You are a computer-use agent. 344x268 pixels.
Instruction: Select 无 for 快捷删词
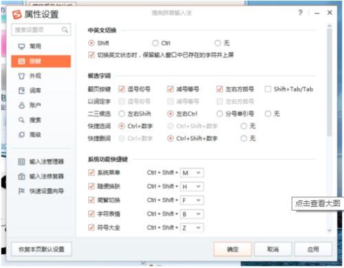(x=244, y=138)
